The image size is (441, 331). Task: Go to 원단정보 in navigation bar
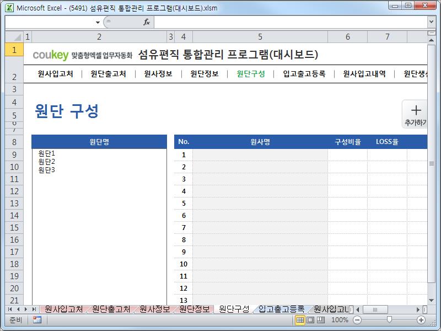click(x=205, y=74)
